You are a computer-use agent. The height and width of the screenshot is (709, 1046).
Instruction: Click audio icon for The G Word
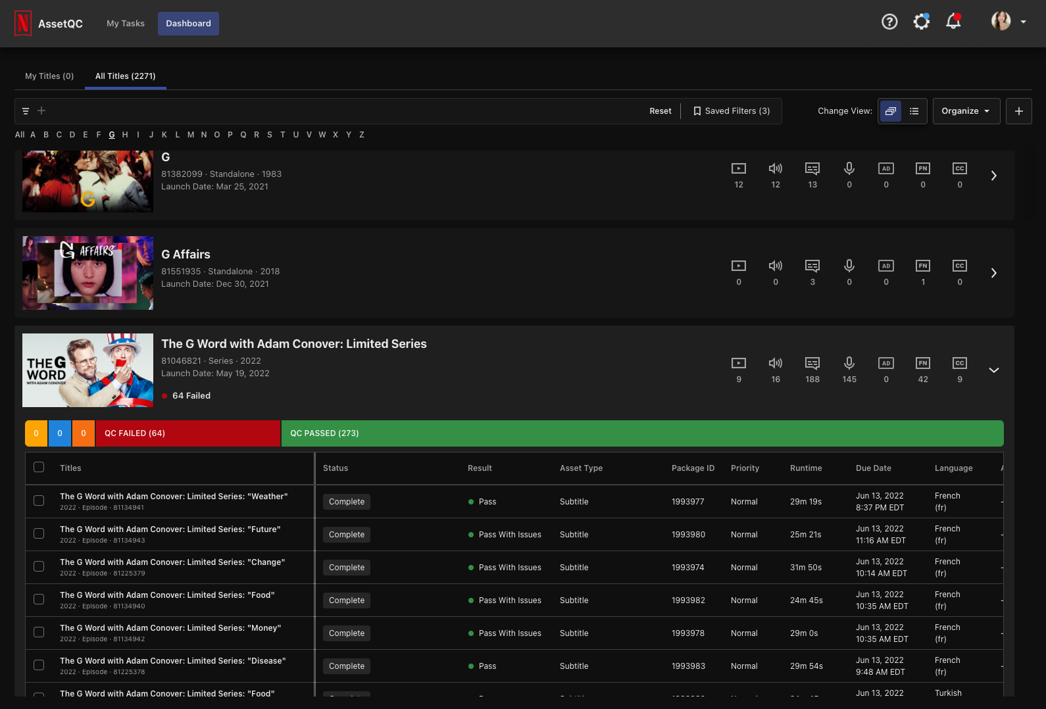pos(776,363)
